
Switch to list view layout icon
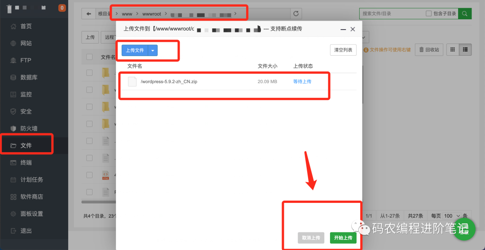466,49
